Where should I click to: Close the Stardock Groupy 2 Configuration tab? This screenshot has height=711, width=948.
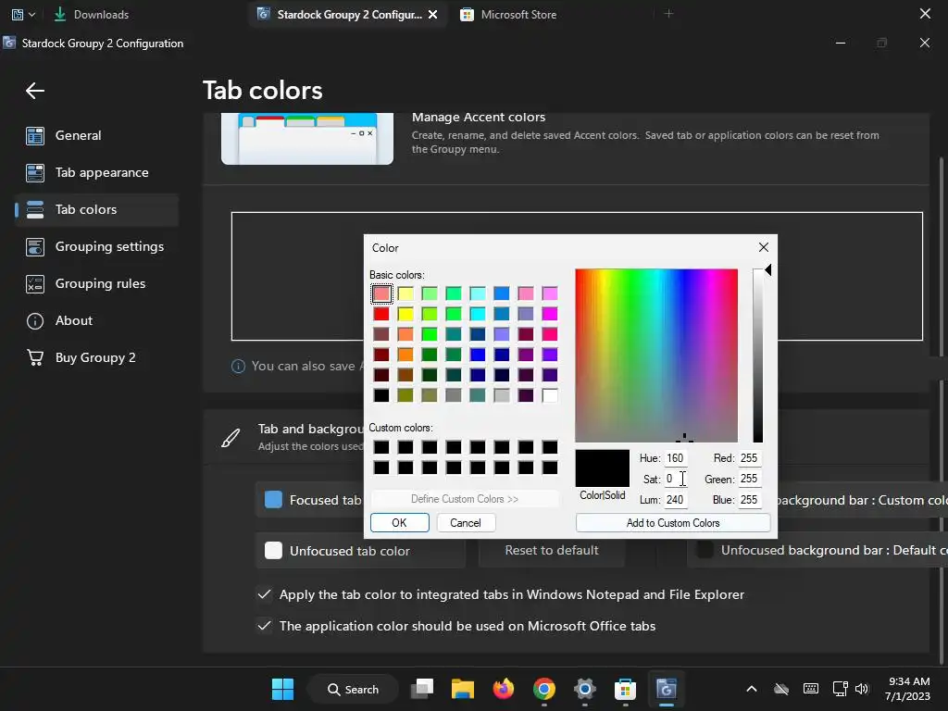tap(433, 15)
